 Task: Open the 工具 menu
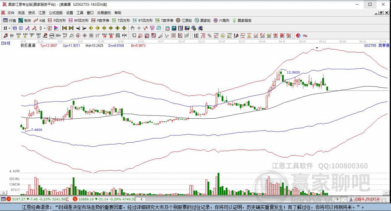(x=80, y=13)
